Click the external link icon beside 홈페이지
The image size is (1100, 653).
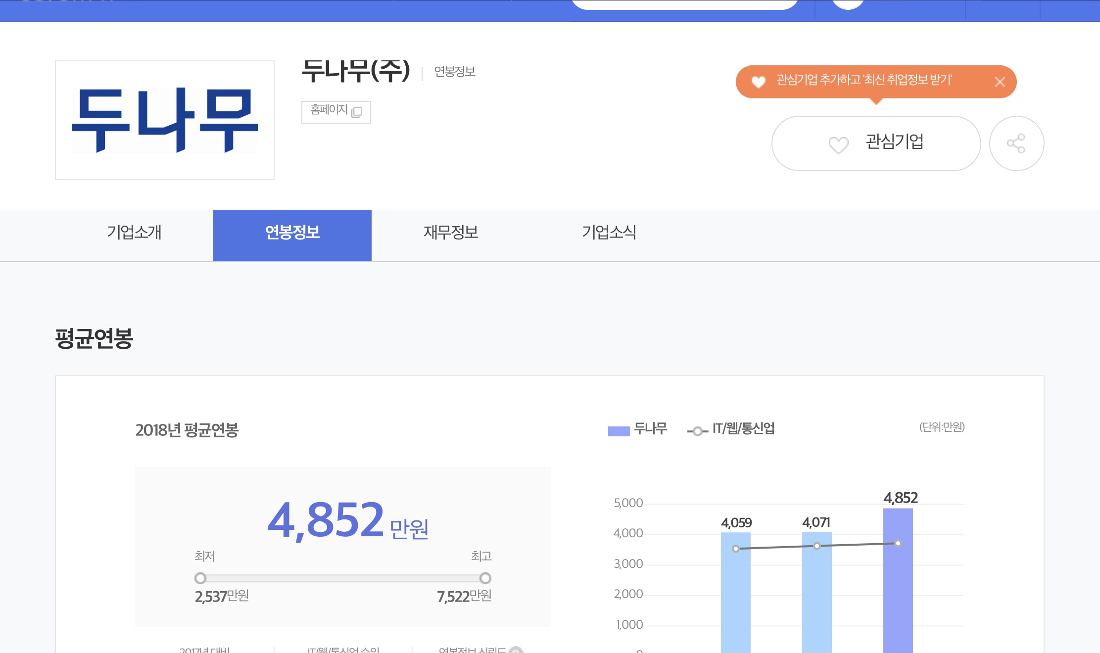(x=357, y=112)
